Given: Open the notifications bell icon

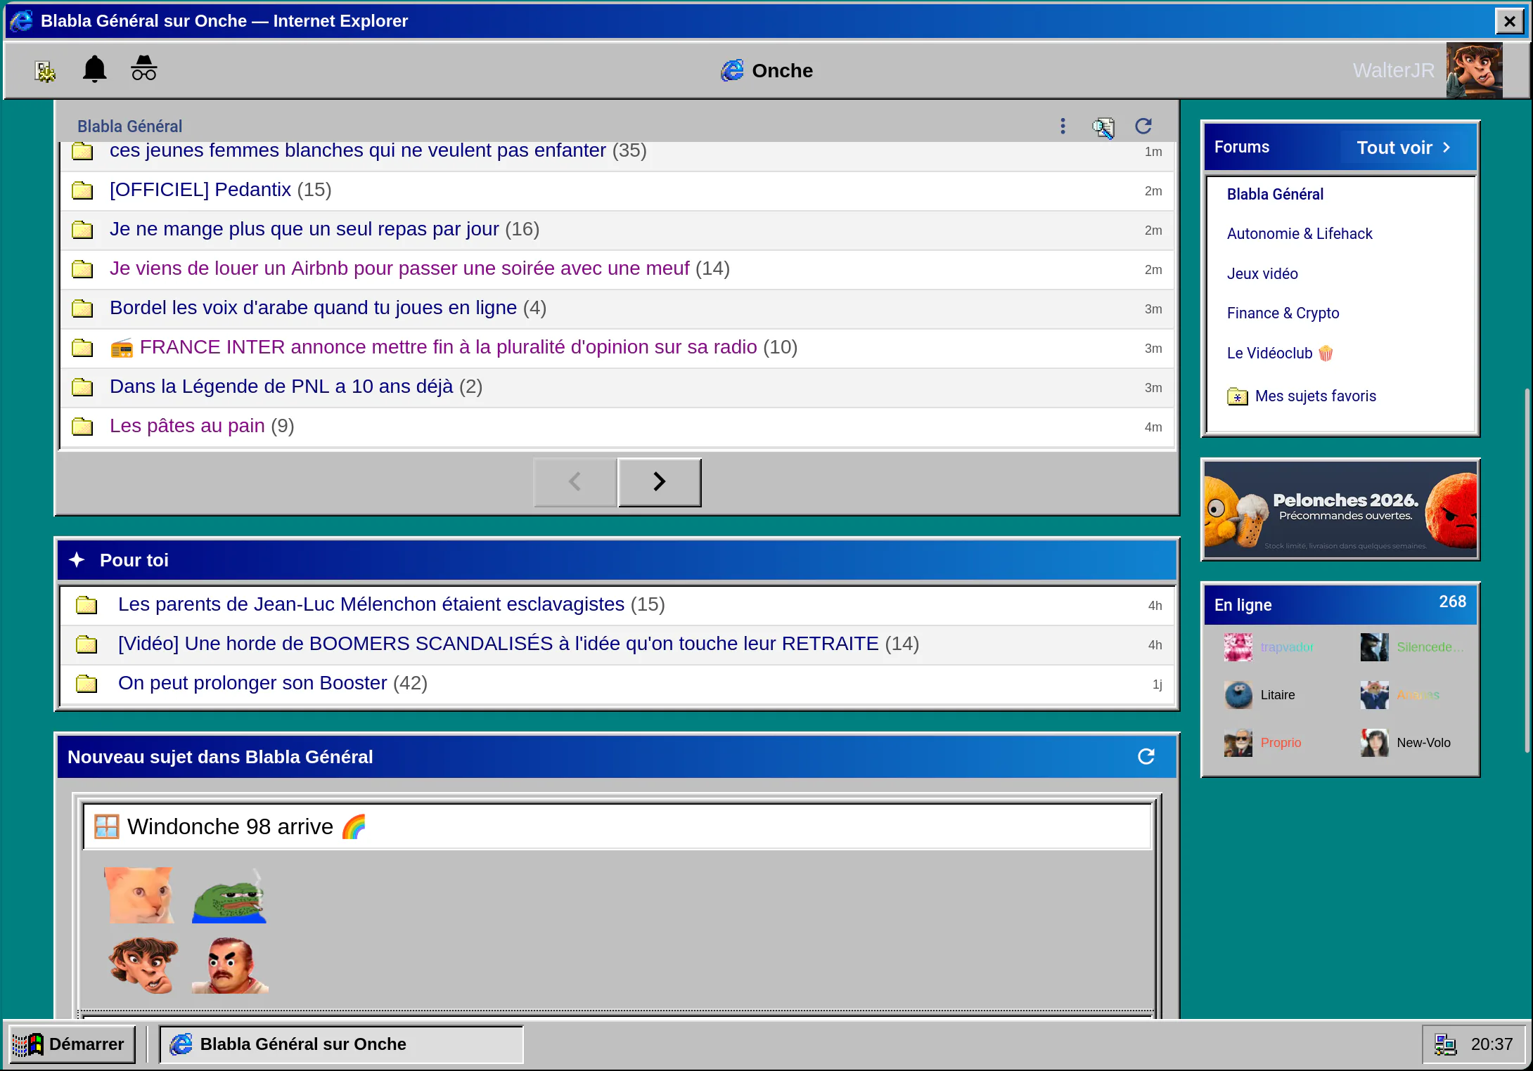Looking at the screenshot, I should click(x=94, y=70).
